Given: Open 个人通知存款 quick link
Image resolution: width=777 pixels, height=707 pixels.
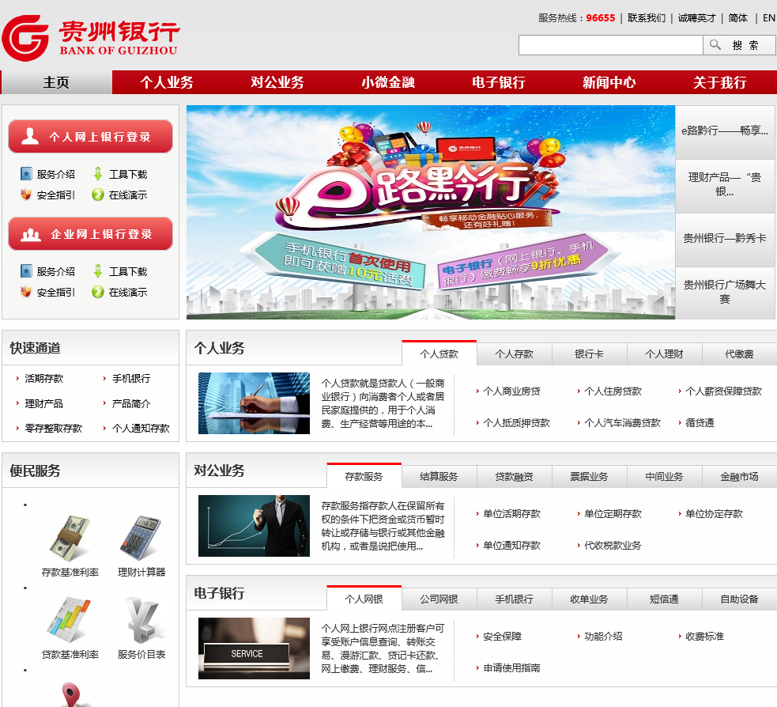Looking at the screenshot, I should point(141,428).
